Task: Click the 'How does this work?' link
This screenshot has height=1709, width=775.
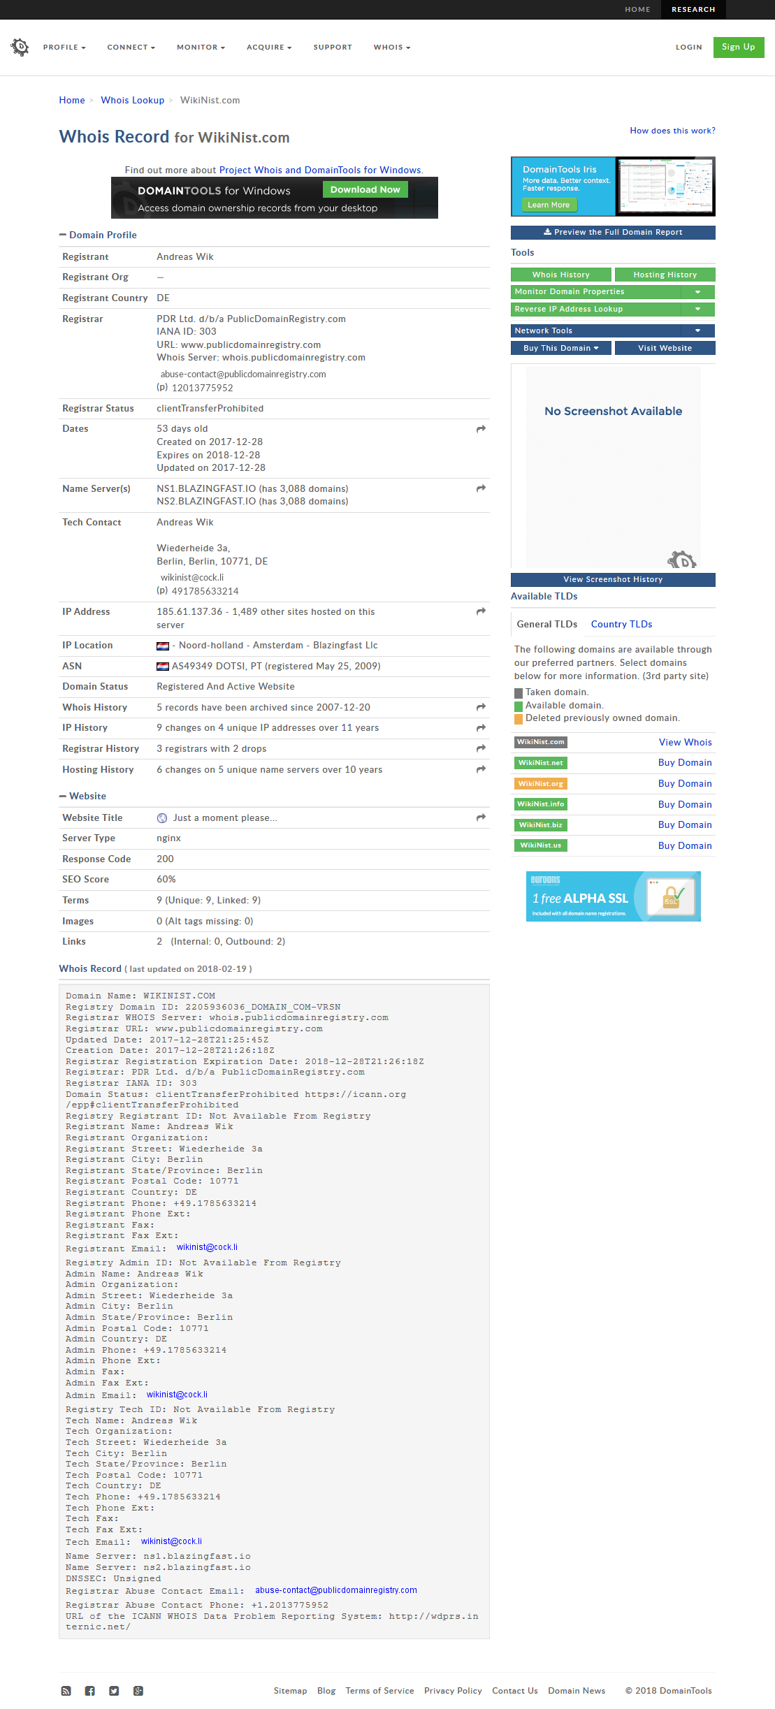Action: click(672, 131)
